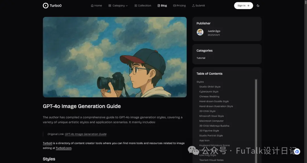The width and height of the screenshot is (307, 163).
Task: Jump to Keyboard Miniature Scene section
Action: tap(215, 145)
